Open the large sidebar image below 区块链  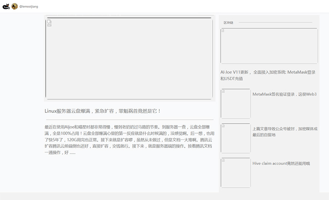[x=269, y=46]
